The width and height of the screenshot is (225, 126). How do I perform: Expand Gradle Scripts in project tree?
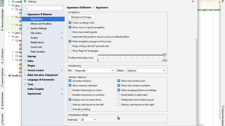6,76
